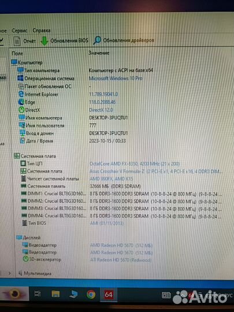Click the Поле column header

point(17,53)
